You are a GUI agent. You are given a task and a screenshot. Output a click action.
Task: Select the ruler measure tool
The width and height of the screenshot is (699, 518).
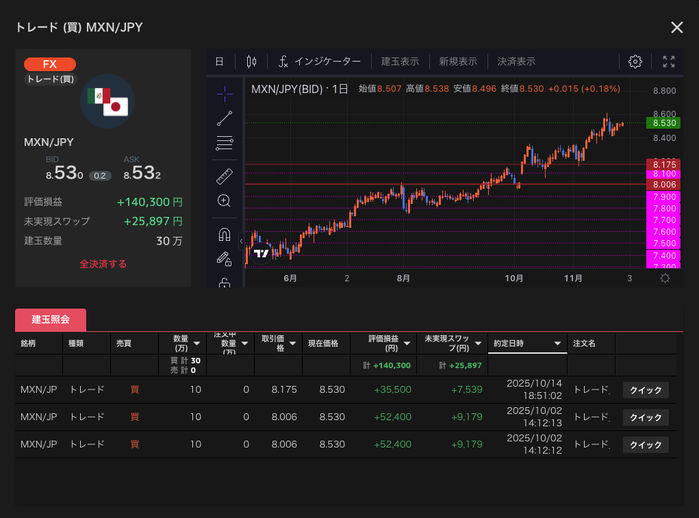[x=225, y=177]
